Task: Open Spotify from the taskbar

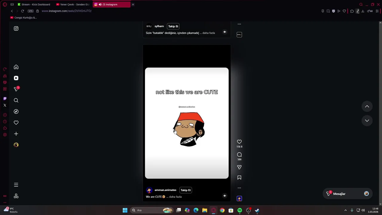Action: pyautogui.click(x=240, y=210)
